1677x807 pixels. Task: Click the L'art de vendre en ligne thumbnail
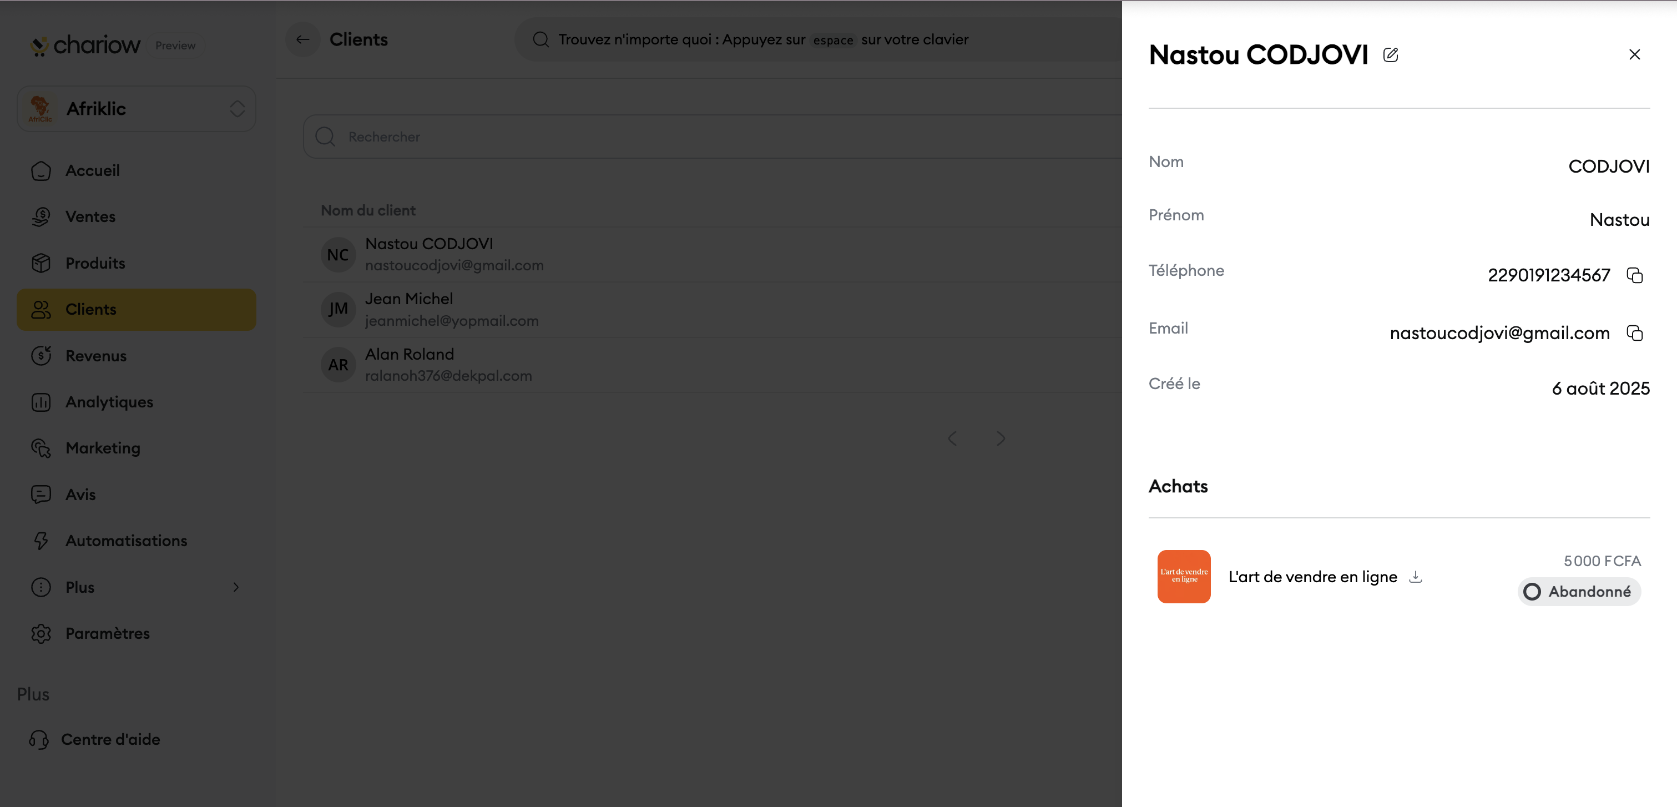pyautogui.click(x=1184, y=577)
